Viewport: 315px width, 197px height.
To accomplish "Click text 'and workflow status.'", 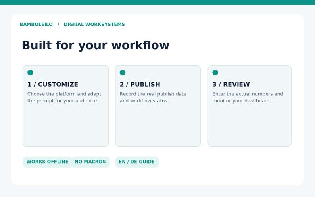I will (x=144, y=101).
